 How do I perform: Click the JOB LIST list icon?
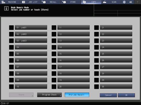(x=23, y=2)
